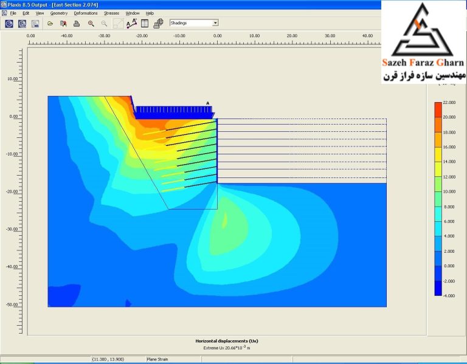This screenshot has height=364, width=467.
Task: Click the Plaxis Curves program icon
Action: [35, 24]
